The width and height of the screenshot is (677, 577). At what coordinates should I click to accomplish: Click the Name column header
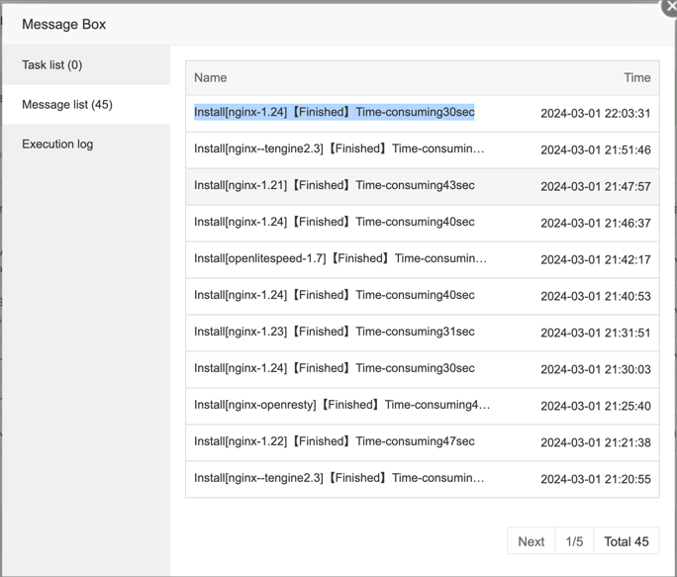211,77
